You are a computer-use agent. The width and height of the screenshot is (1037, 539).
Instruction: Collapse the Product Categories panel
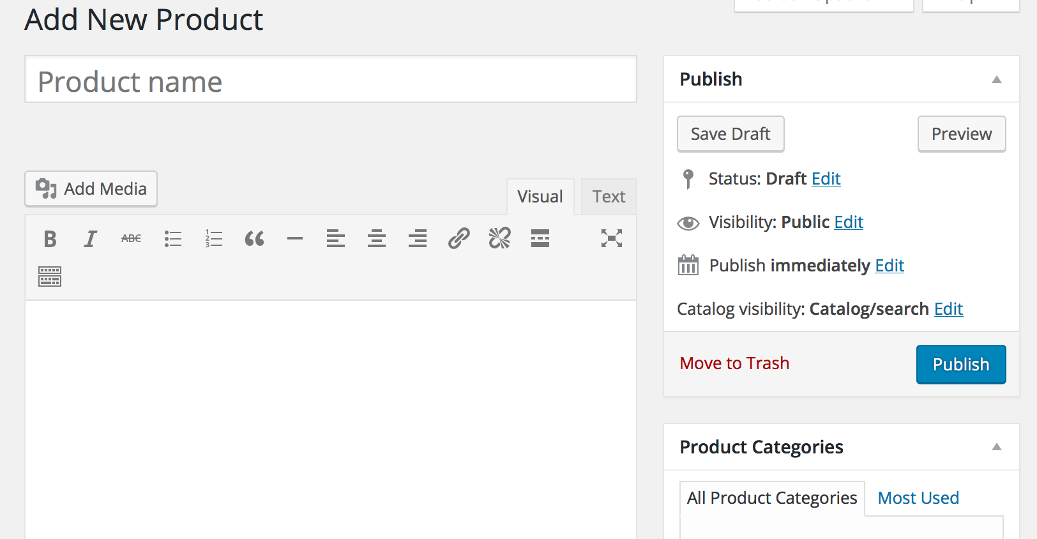996,447
